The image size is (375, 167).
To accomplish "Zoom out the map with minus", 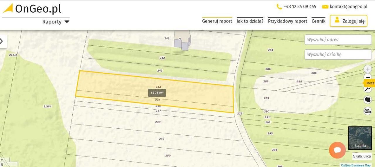I will click(x=368, y=77).
